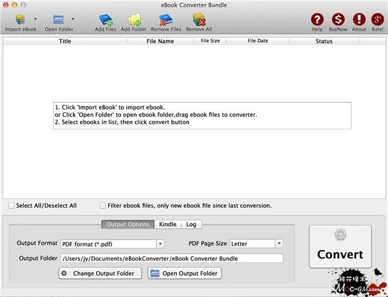Switch to the Output Options tab

point(128,224)
